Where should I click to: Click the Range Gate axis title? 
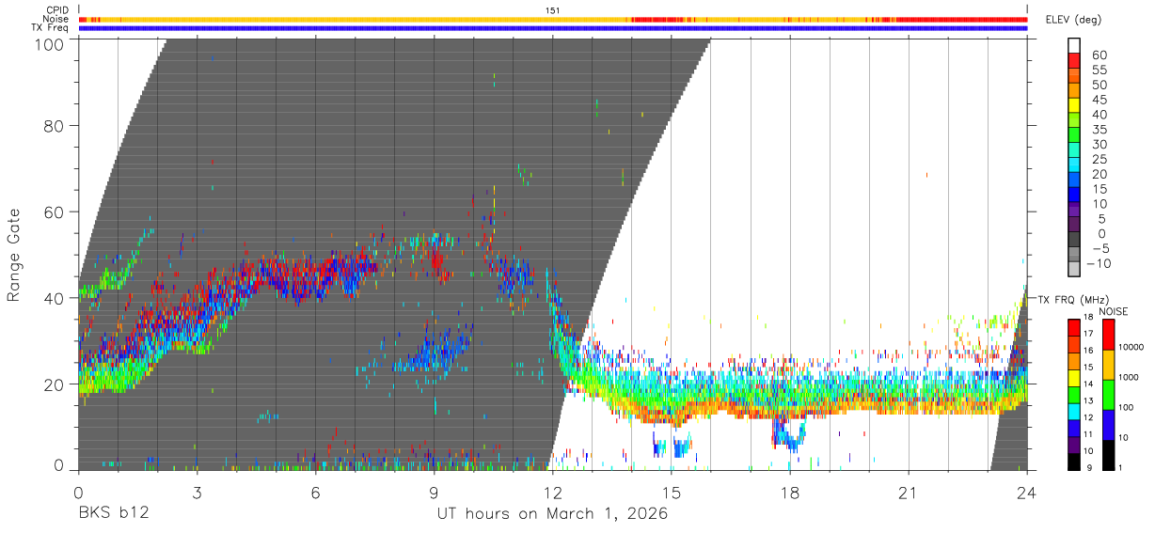point(14,255)
